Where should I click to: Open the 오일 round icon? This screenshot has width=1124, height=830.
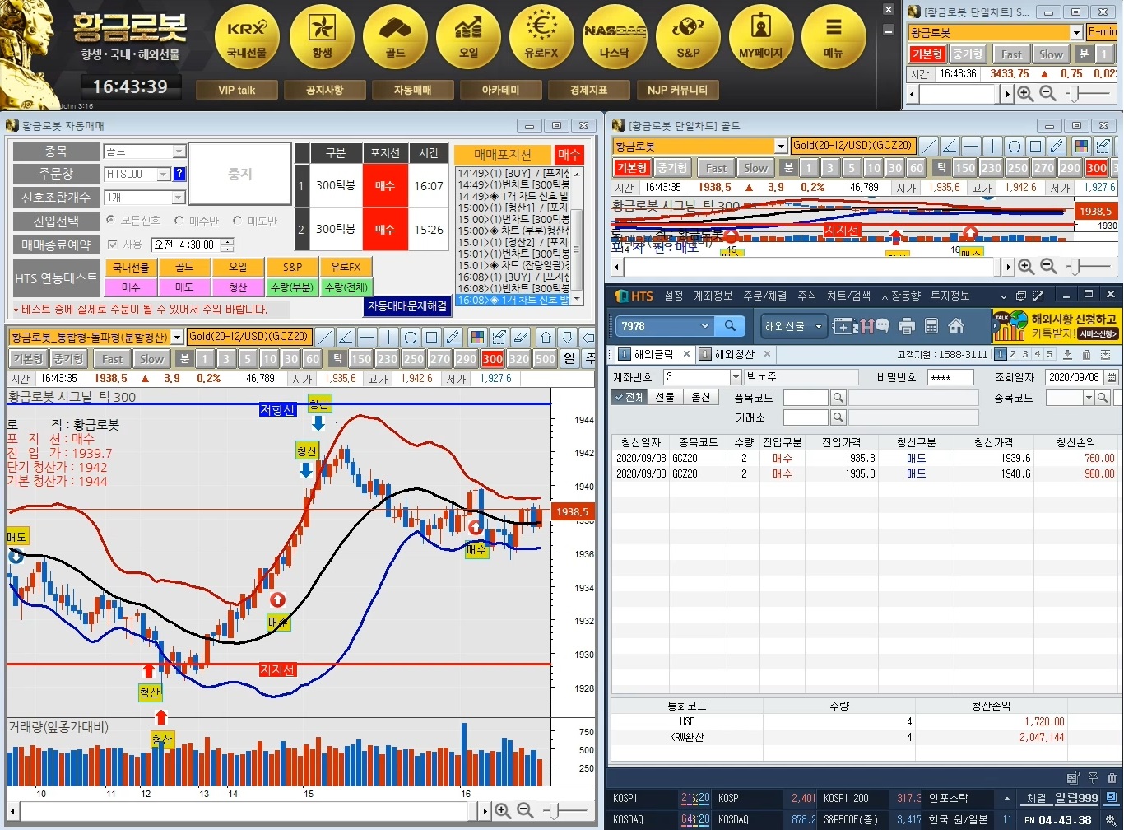(468, 37)
